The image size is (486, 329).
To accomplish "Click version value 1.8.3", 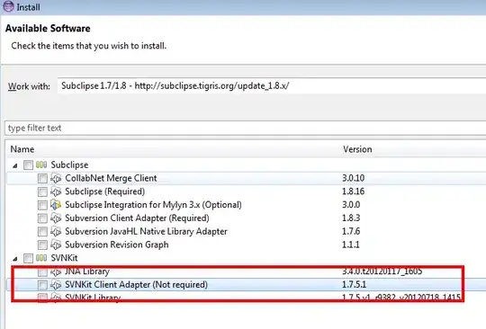I will coord(351,218).
